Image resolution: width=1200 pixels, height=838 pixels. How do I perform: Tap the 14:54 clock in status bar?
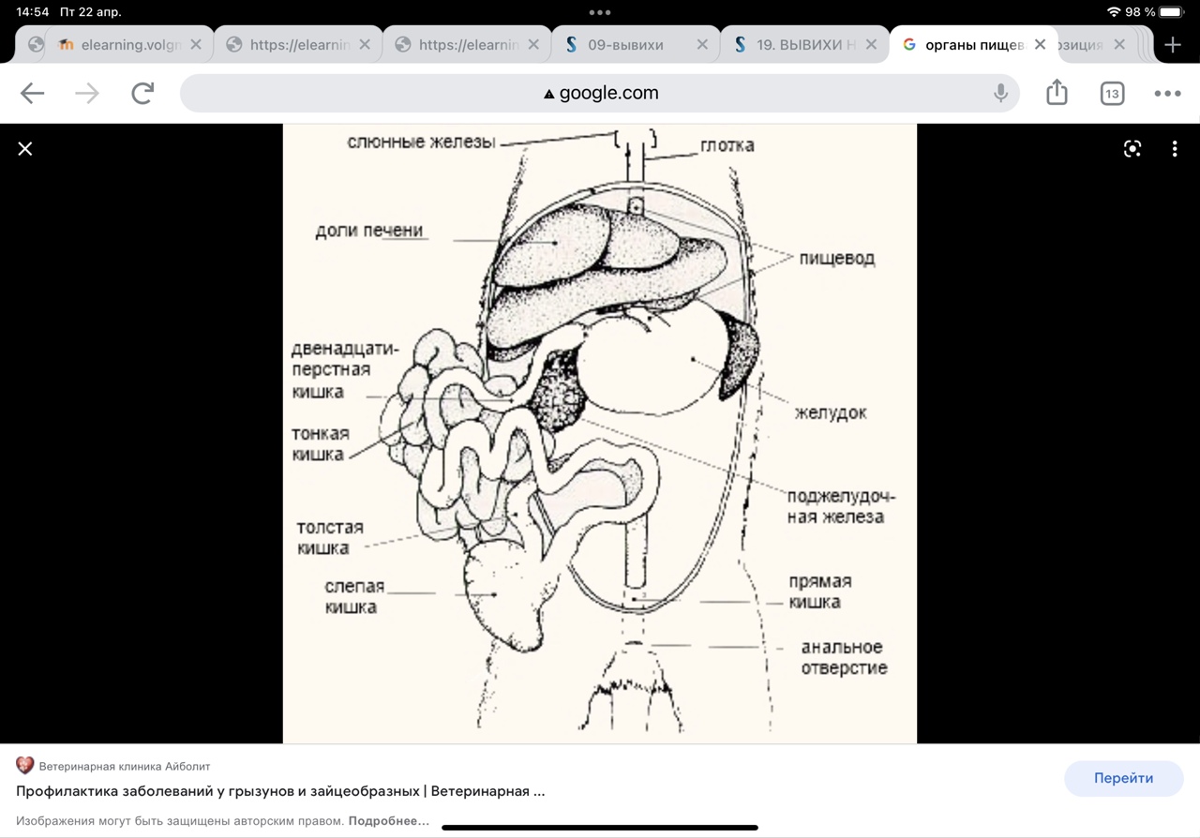point(32,12)
